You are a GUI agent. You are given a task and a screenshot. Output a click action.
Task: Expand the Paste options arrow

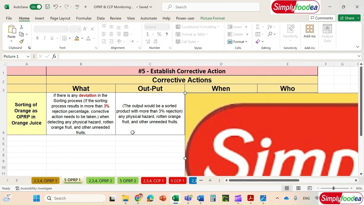tap(11, 41)
